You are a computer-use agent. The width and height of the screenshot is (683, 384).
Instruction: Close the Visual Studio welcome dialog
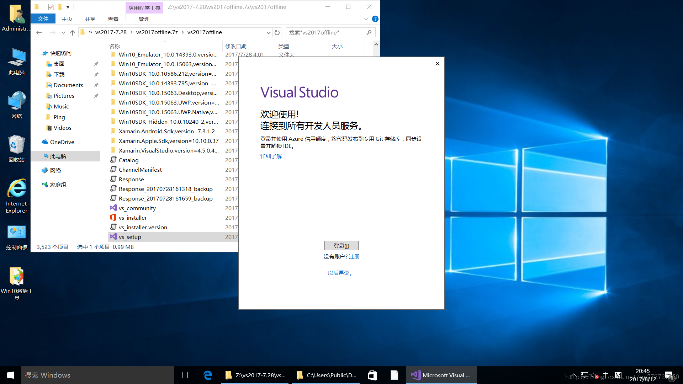click(x=438, y=64)
